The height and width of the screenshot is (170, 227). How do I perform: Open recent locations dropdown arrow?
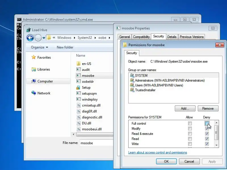pyautogui.click(x=44, y=38)
